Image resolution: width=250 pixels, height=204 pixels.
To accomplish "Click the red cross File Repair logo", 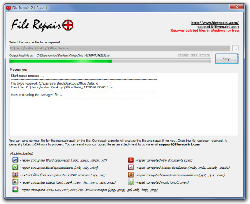I will 68,25.
